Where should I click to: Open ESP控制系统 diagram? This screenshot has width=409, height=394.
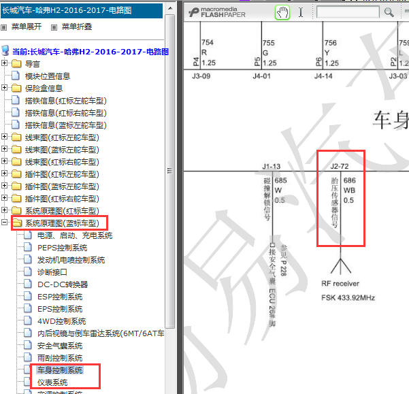point(60,297)
